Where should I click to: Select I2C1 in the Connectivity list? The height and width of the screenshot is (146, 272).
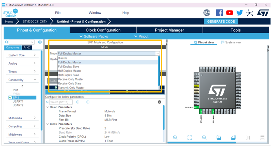(15, 90)
